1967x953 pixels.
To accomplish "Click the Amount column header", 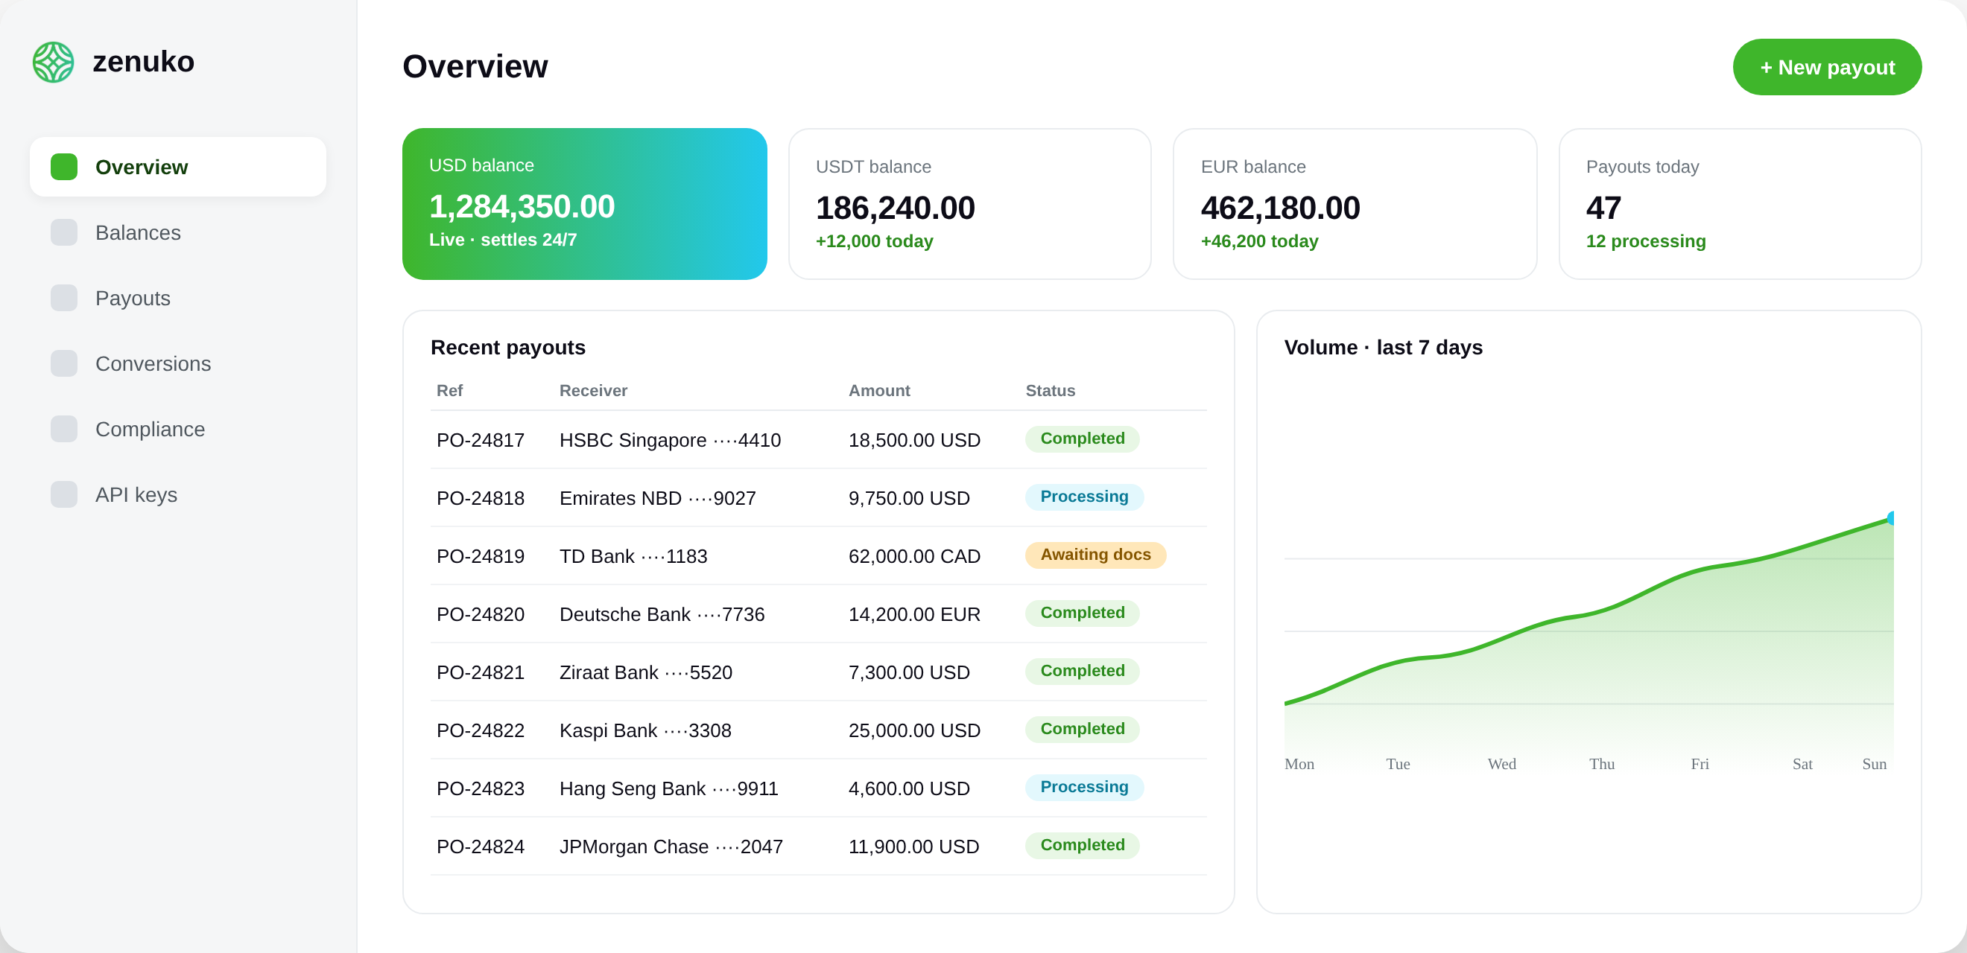I will (x=879, y=391).
